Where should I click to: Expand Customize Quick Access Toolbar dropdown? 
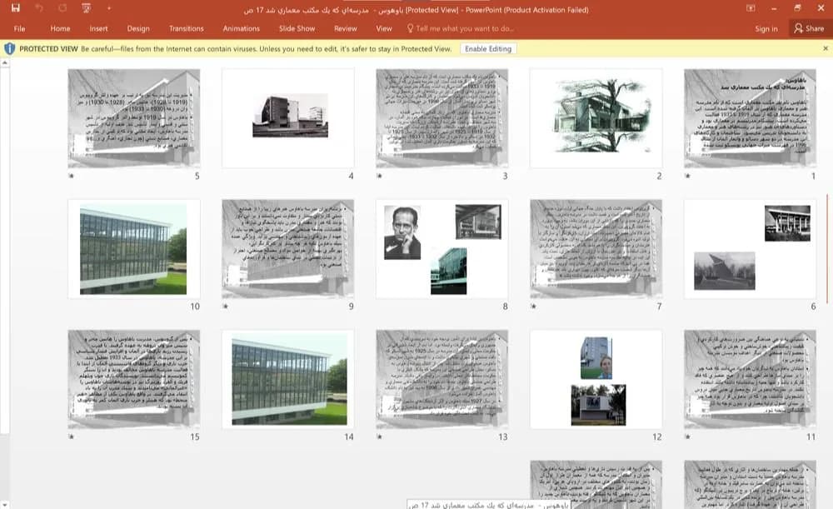tap(109, 8)
